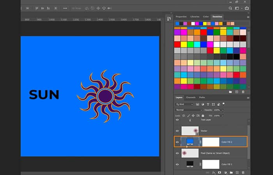Toggle visibility of Color Fill 2 layer
The width and height of the screenshot is (273, 175).
click(177, 142)
